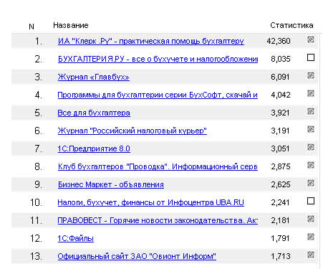Open the statistics icon beside Журнал «Главбух»
Screen dimensions: 323x269
[x=311, y=75]
